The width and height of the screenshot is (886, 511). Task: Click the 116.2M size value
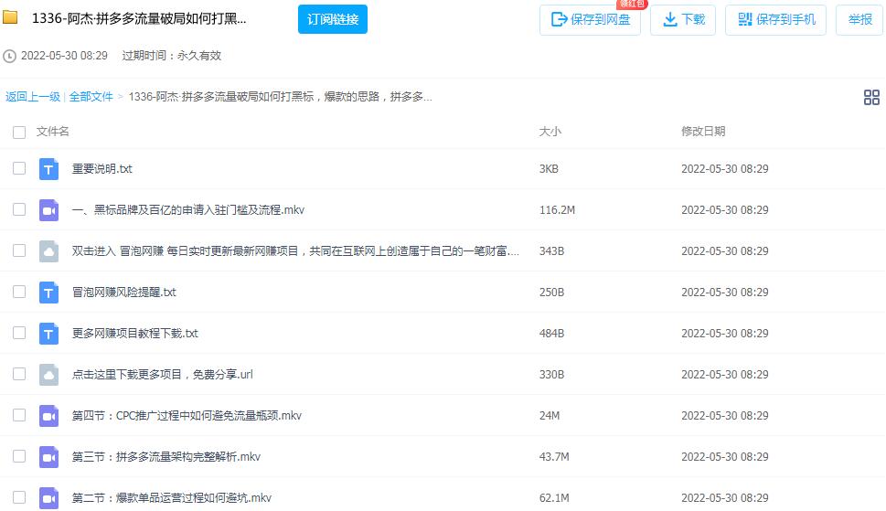point(557,210)
